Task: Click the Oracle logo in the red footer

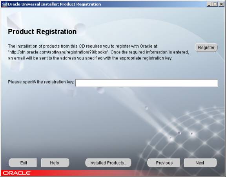Action: [x=17, y=173]
